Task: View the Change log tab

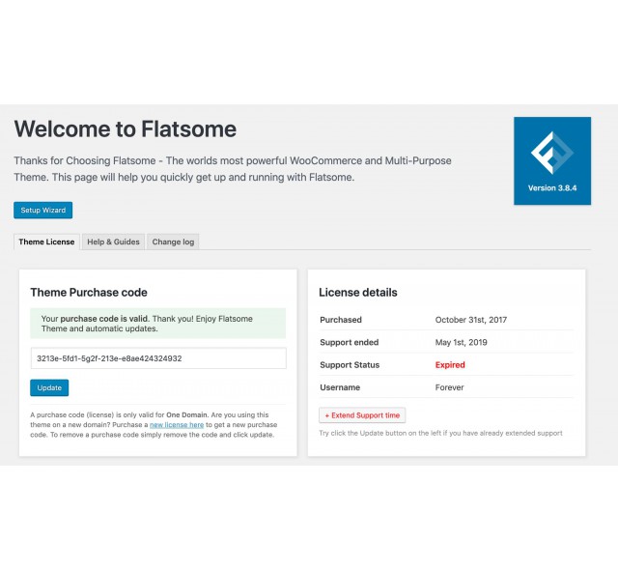Action: 173,242
